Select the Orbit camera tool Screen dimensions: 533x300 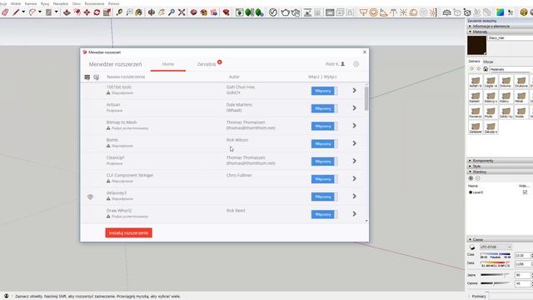152,12
